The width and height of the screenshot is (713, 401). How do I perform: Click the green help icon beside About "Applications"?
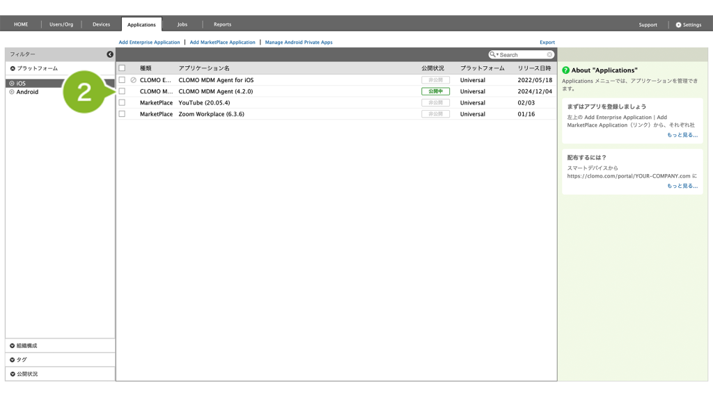[x=566, y=70]
